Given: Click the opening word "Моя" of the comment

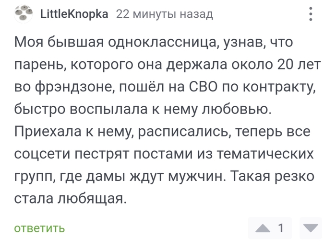Looking at the screenshot, I should point(29,42).
